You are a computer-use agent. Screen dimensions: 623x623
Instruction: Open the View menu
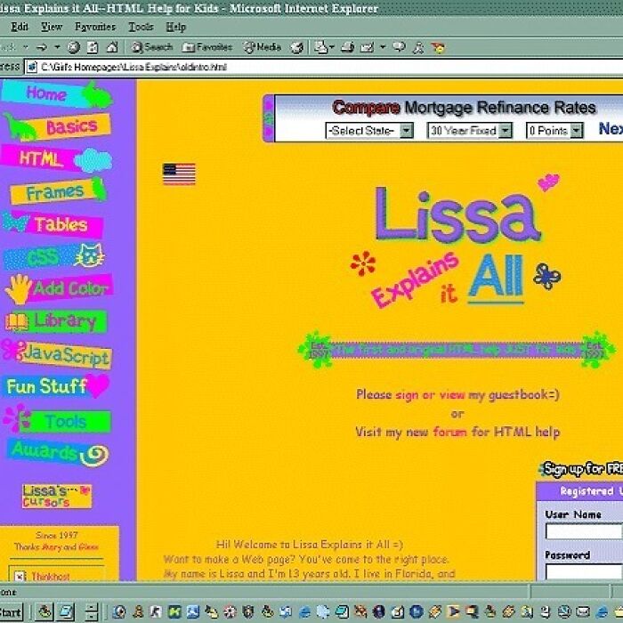(x=52, y=27)
